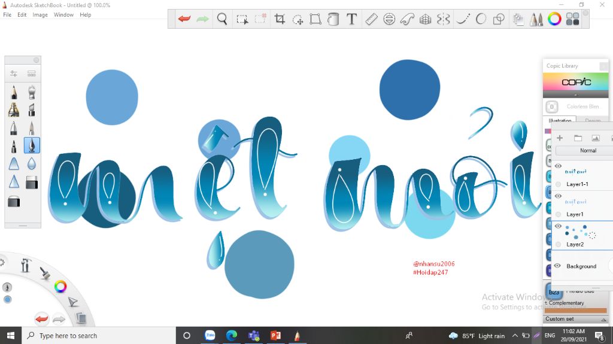Select the Flood Fill bucket tool
The image size is (613, 344).
click(333, 19)
